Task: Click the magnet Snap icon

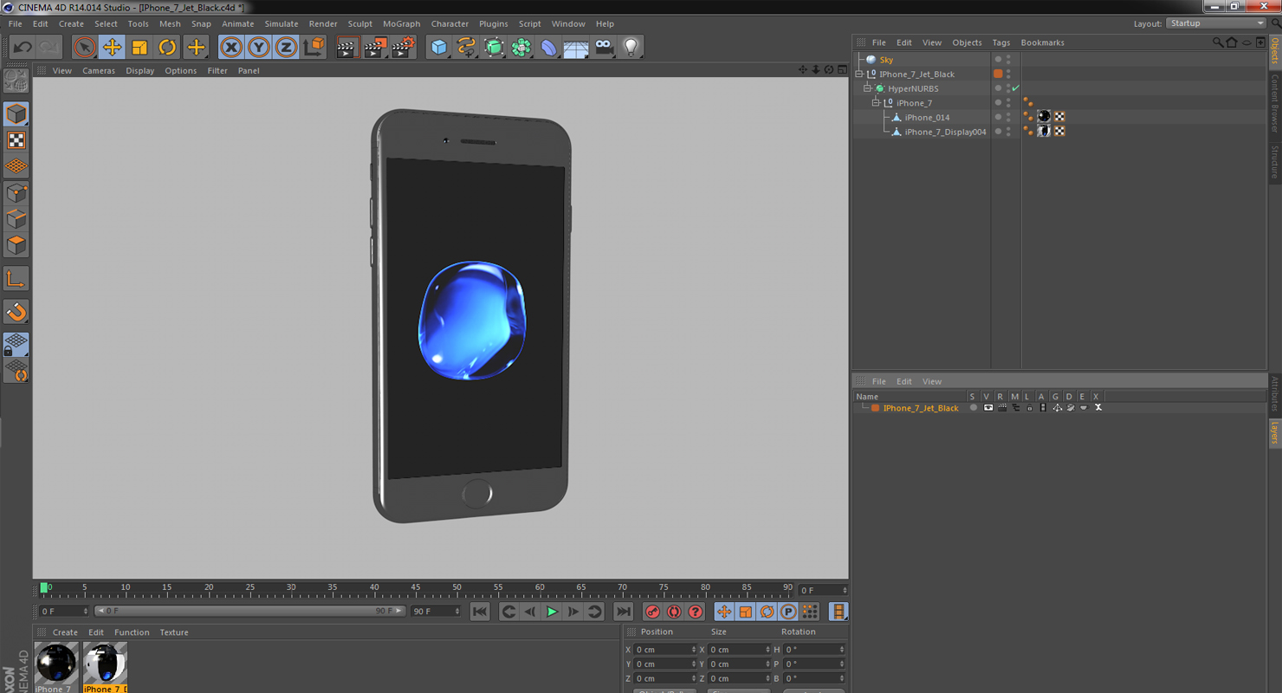Action: (16, 312)
